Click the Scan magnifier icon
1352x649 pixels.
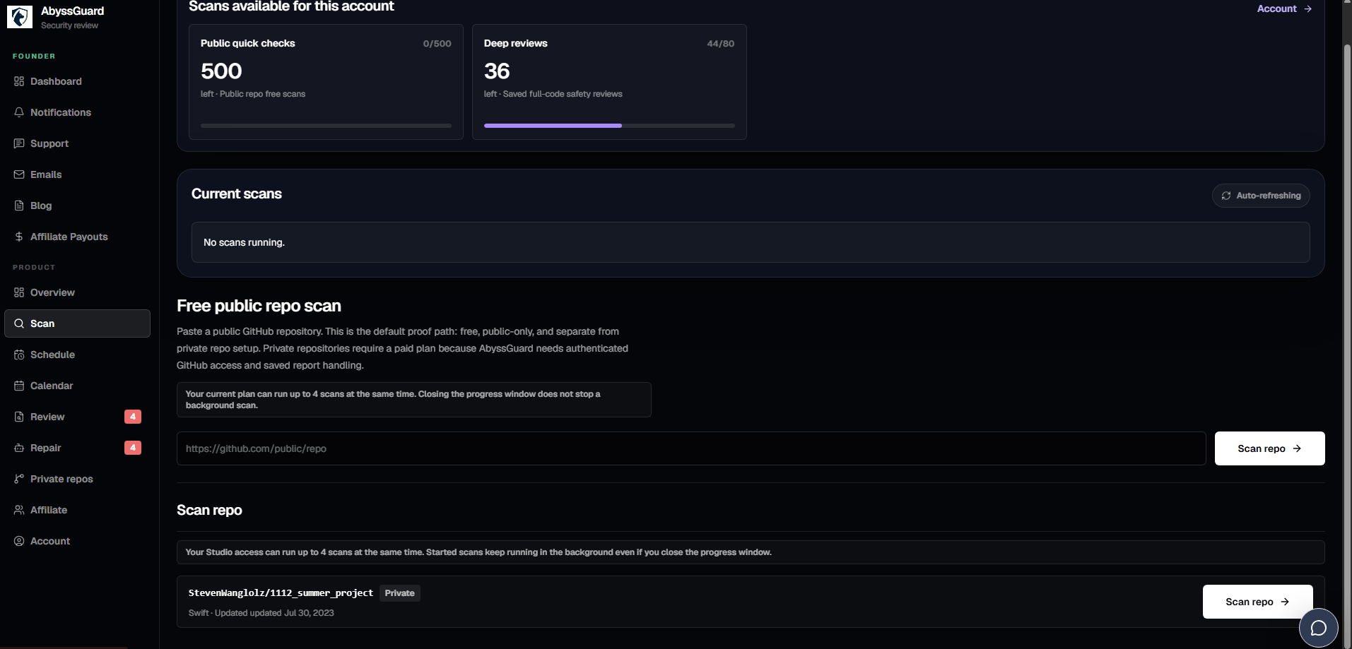(x=19, y=323)
